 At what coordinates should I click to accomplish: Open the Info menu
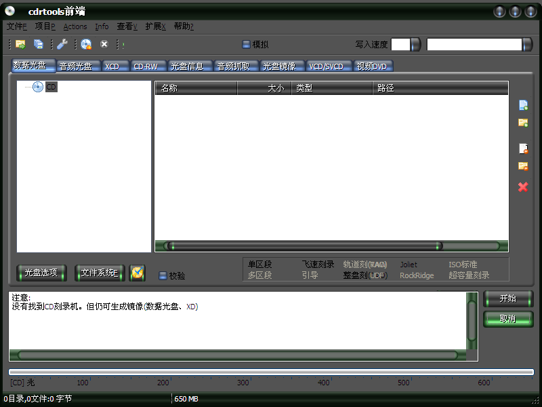pyautogui.click(x=102, y=26)
